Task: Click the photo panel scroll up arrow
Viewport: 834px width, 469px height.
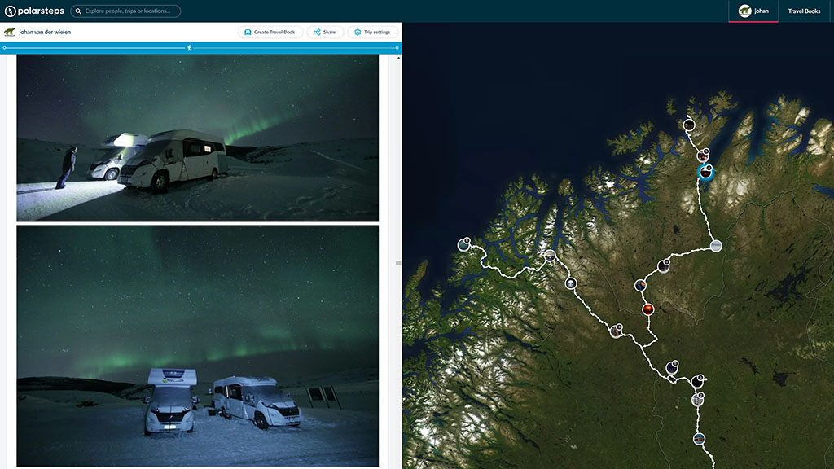Action: pyautogui.click(x=398, y=58)
